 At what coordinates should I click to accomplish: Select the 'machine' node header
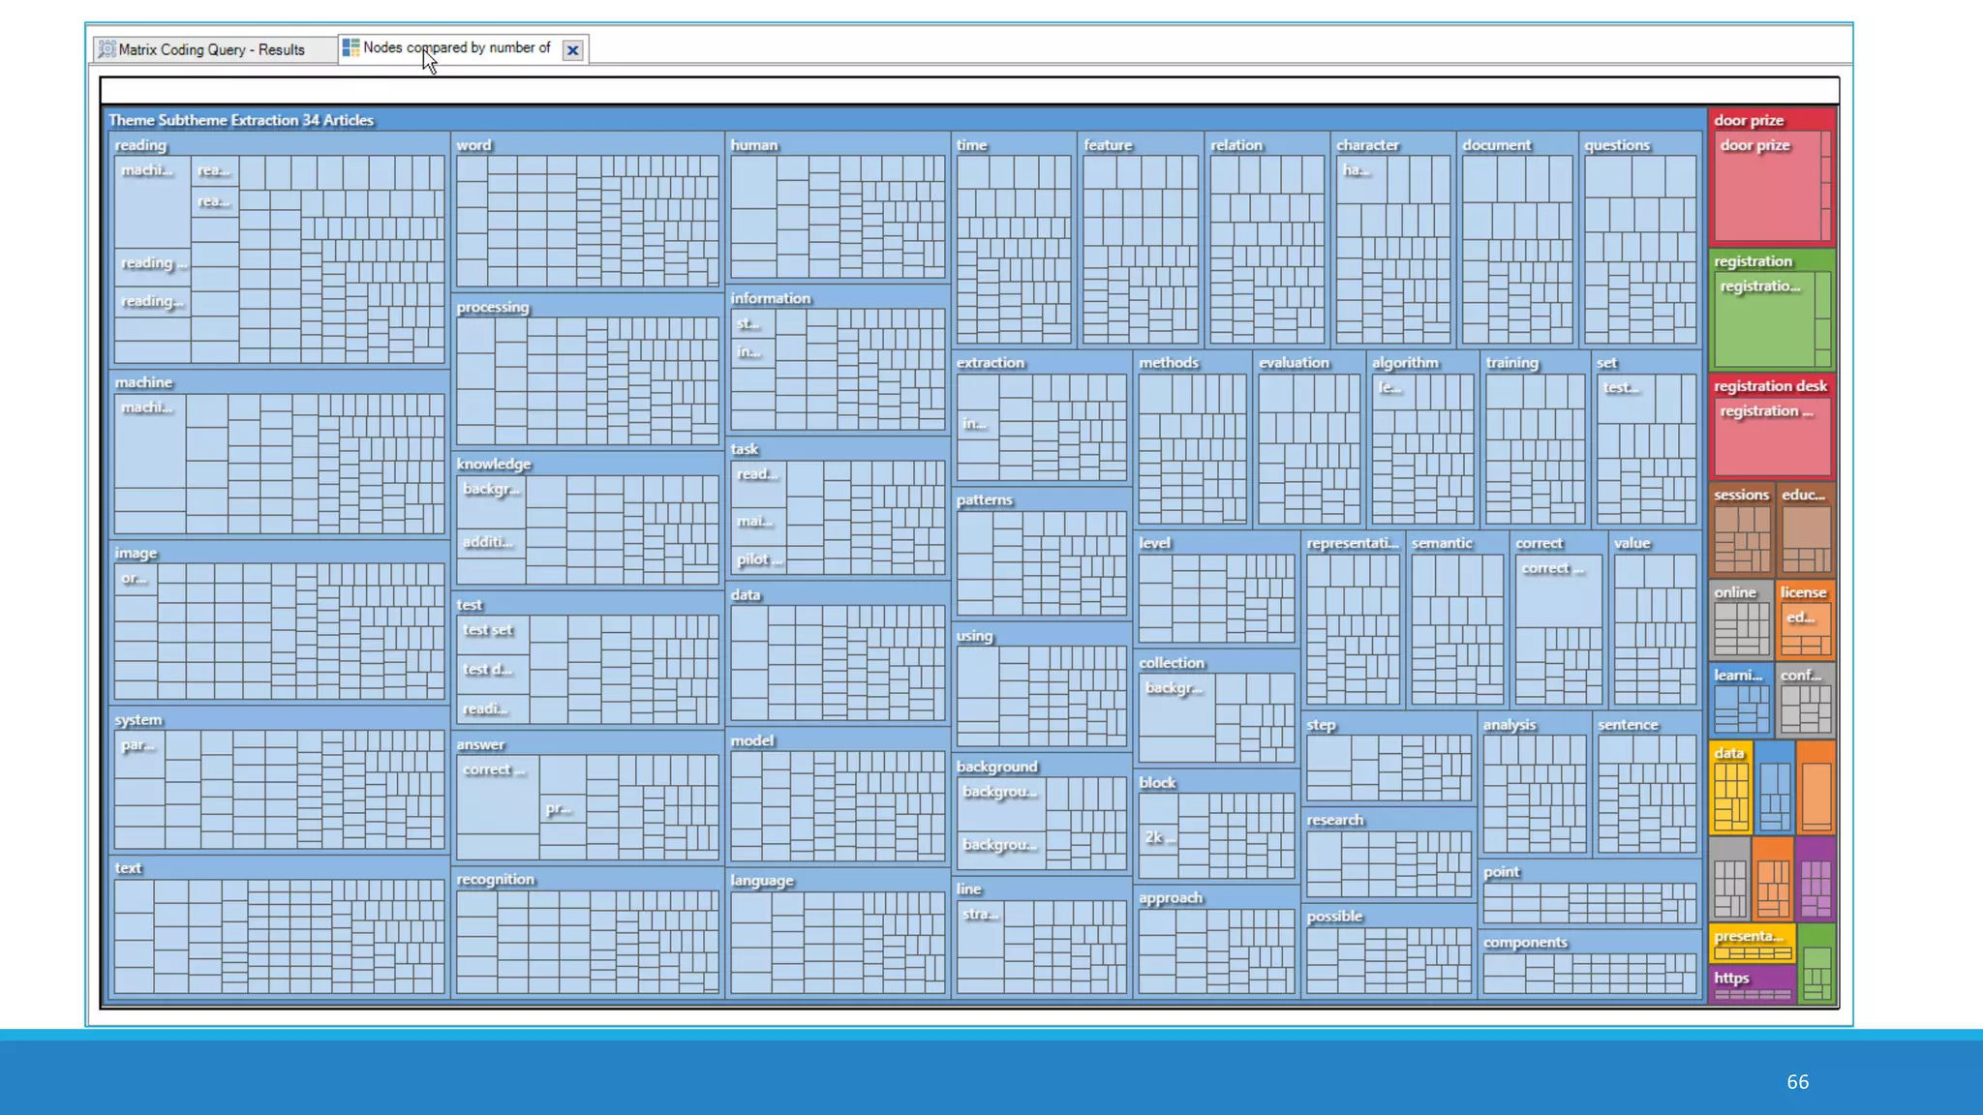(x=143, y=382)
